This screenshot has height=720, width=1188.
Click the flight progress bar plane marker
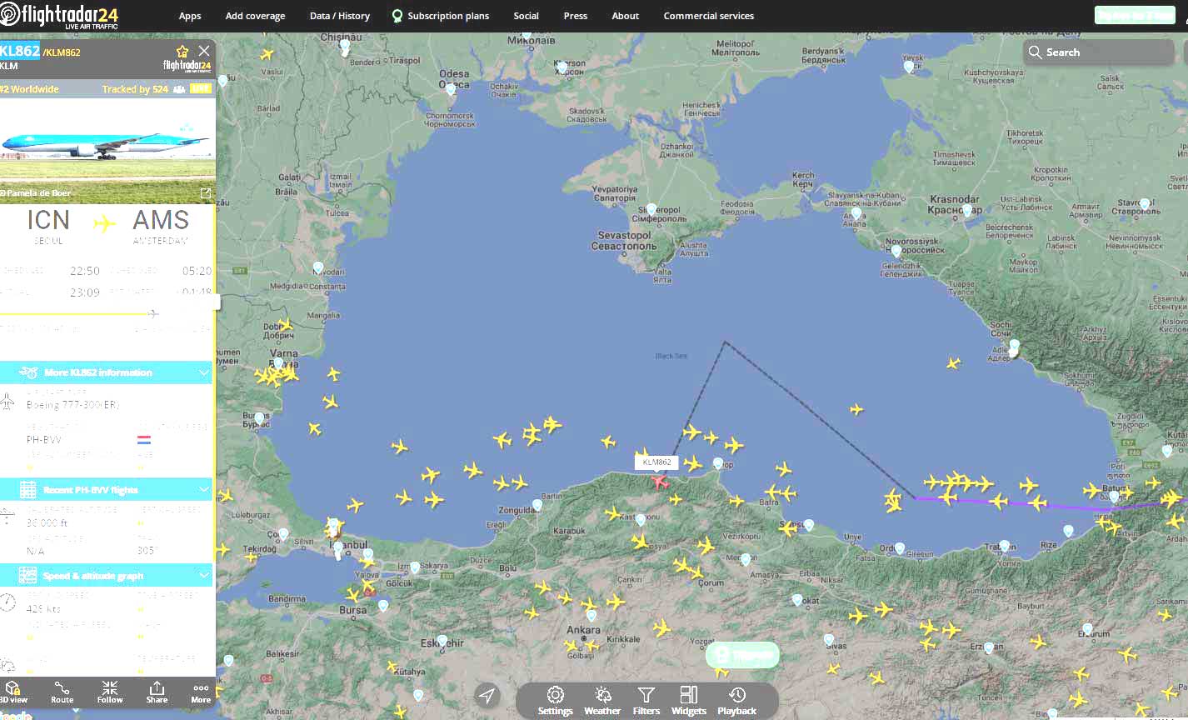point(152,313)
